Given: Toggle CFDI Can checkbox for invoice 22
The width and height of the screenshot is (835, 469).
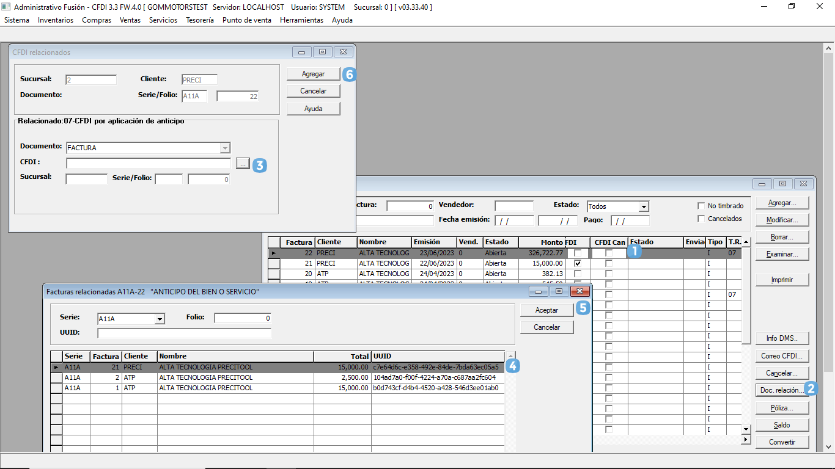Looking at the screenshot, I should point(609,253).
